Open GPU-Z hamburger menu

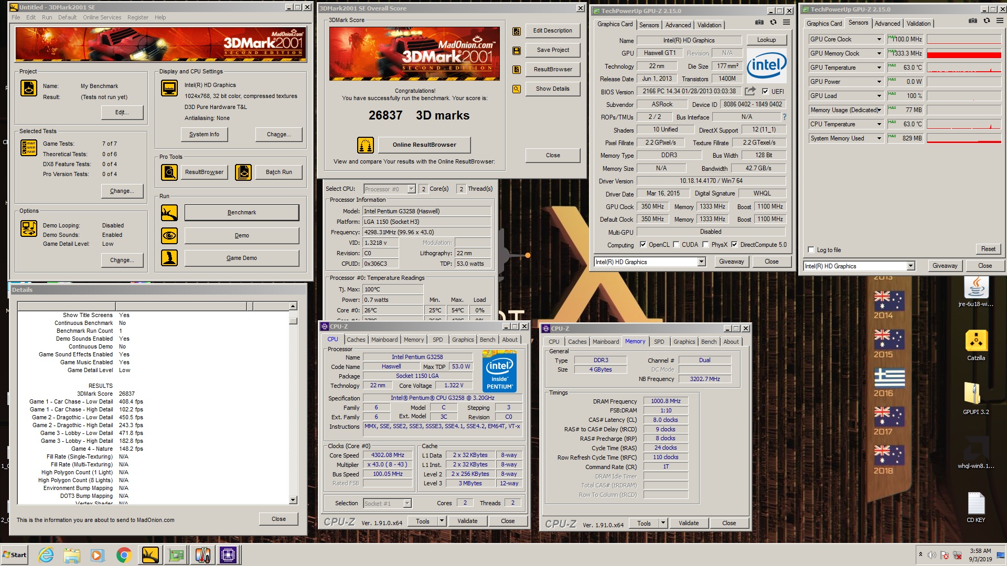point(786,23)
